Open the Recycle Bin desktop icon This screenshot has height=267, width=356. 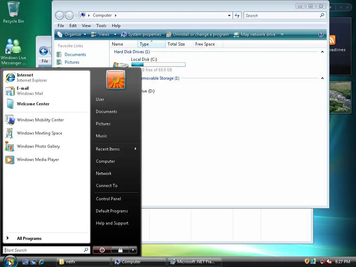tap(14, 12)
